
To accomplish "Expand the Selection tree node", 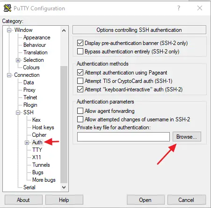I will pos(18,60).
